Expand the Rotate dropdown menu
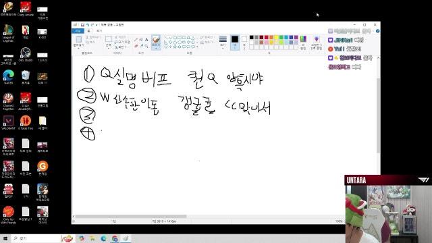432x243 pixels. (x=121, y=47)
